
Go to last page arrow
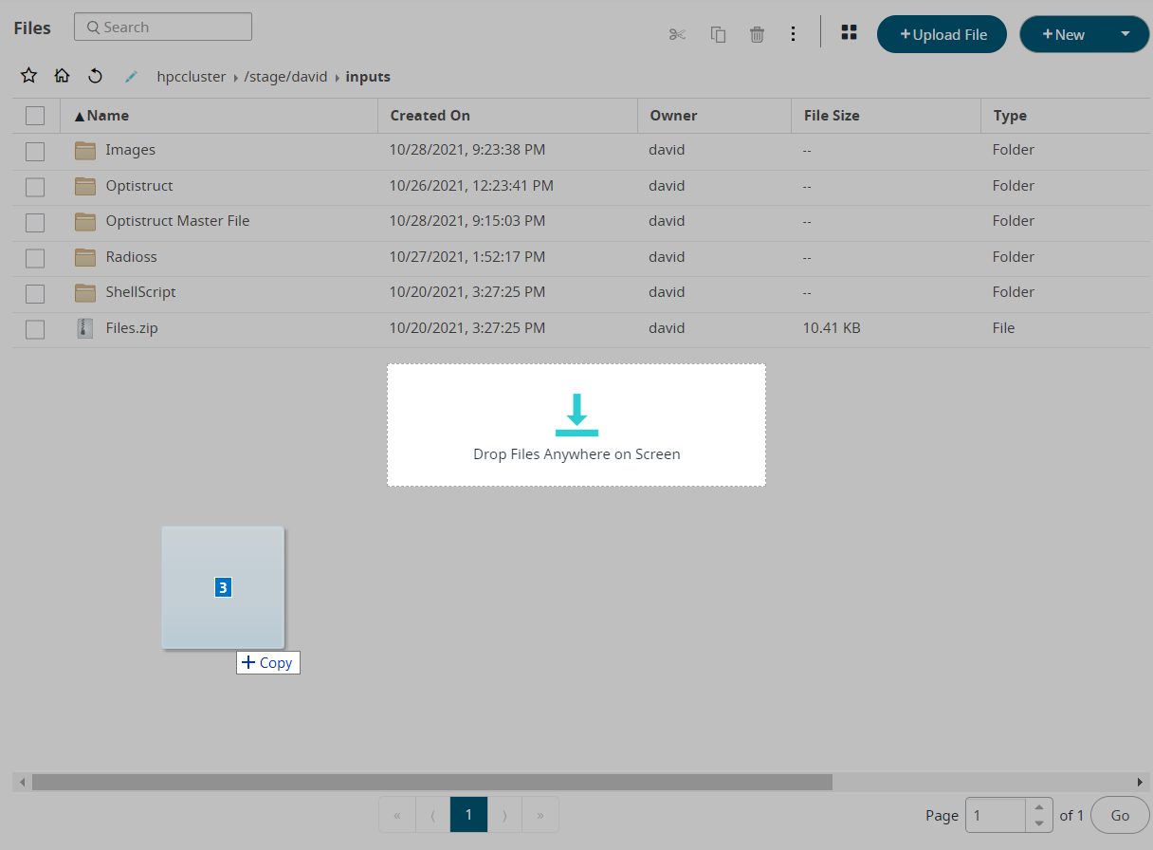[x=540, y=815]
